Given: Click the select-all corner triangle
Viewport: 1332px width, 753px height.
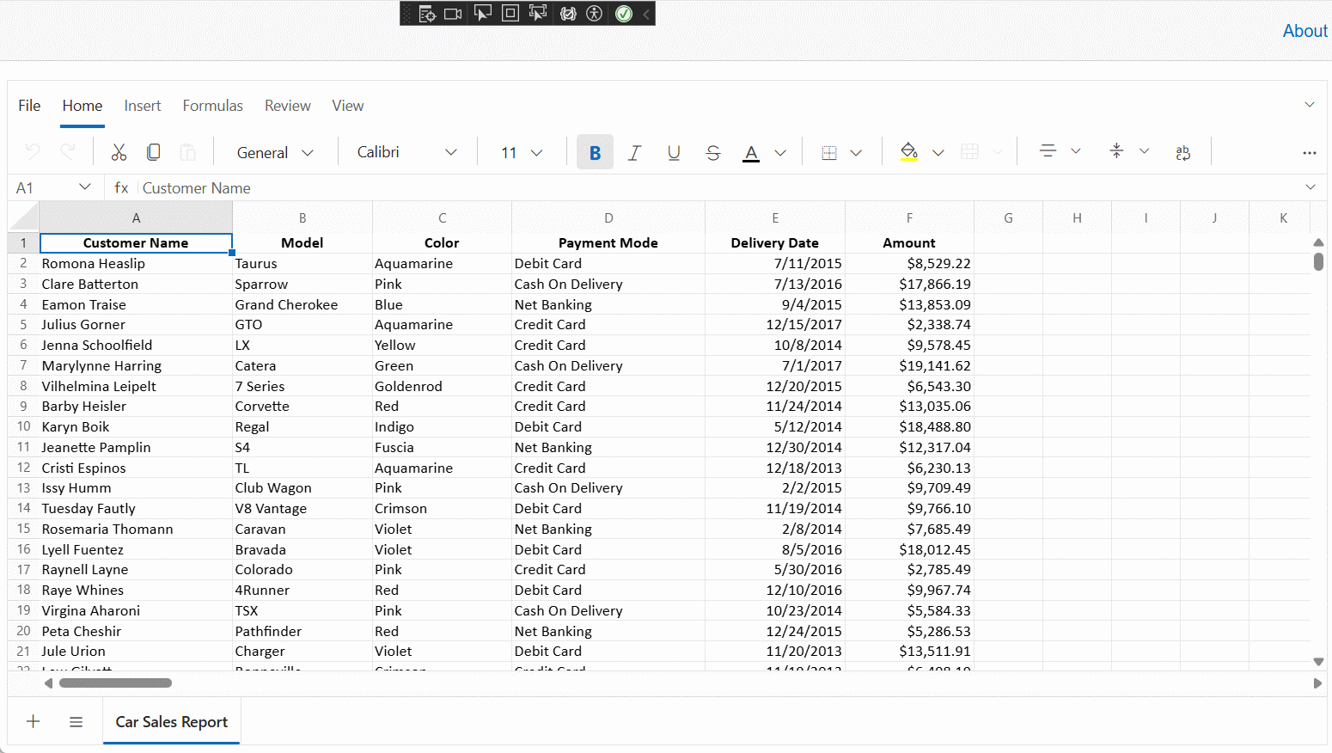Looking at the screenshot, I should pyautogui.click(x=24, y=217).
